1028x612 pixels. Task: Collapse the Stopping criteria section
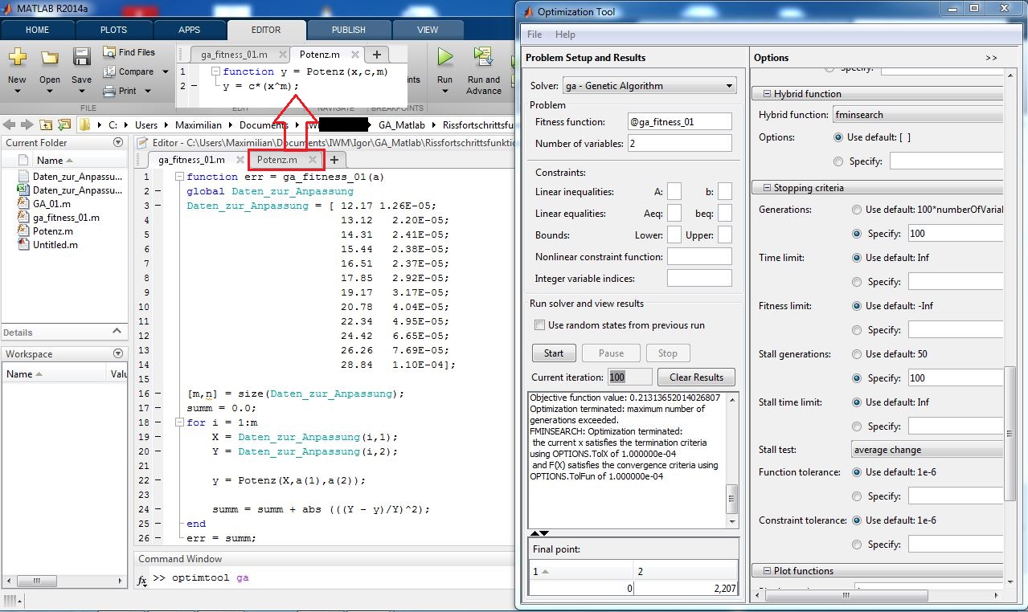764,188
